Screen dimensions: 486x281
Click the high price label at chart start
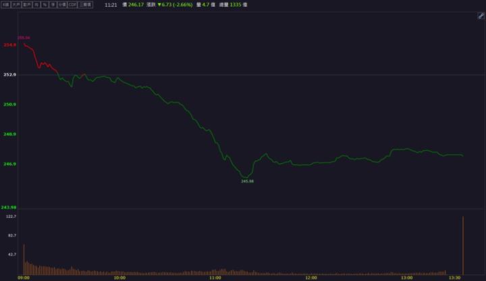point(24,38)
